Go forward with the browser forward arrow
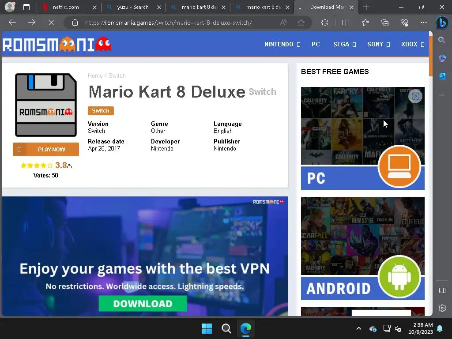The width and height of the screenshot is (452, 339). coord(32,22)
